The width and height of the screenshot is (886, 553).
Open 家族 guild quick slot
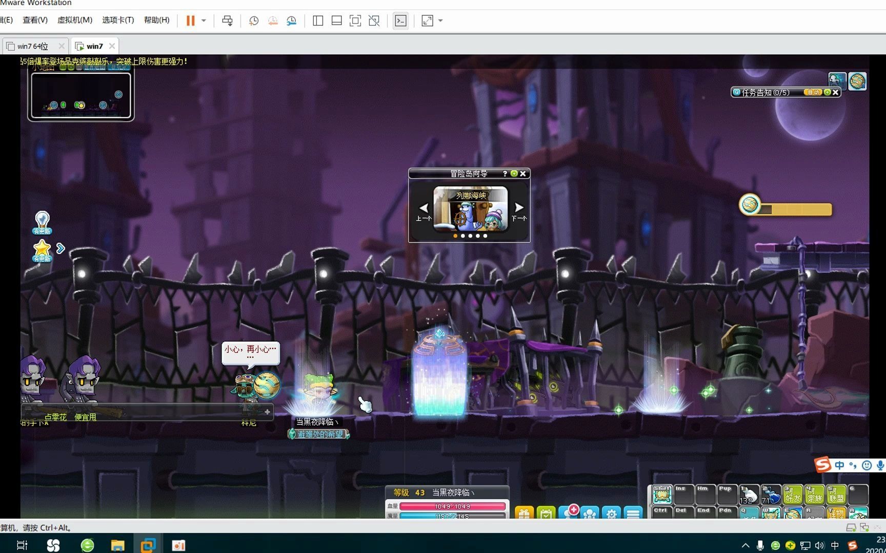pos(815,495)
